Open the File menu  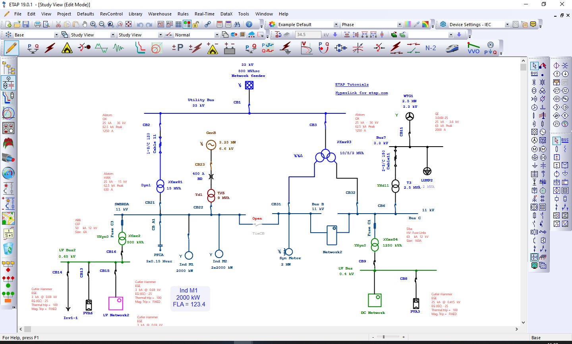(x=18, y=14)
